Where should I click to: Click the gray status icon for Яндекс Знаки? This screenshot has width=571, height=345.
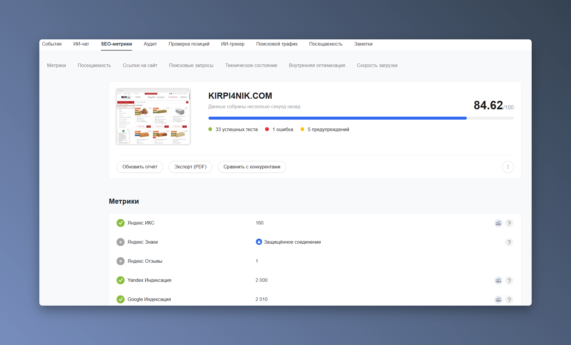click(x=120, y=242)
